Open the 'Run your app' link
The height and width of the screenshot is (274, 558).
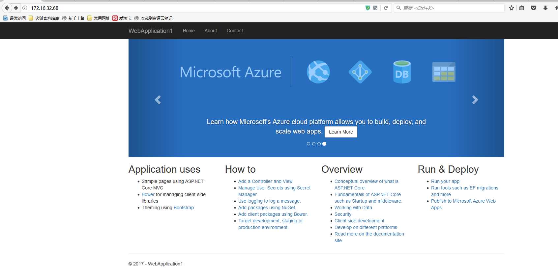point(445,181)
